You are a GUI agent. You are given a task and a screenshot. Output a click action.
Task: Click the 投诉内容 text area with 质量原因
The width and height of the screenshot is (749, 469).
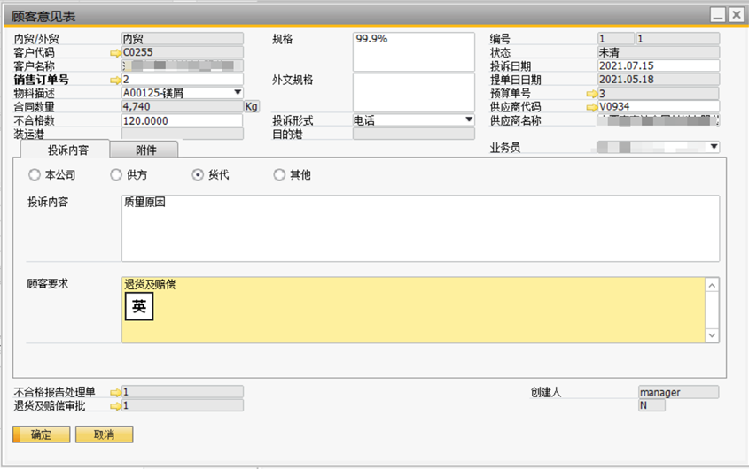[x=420, y=228]
